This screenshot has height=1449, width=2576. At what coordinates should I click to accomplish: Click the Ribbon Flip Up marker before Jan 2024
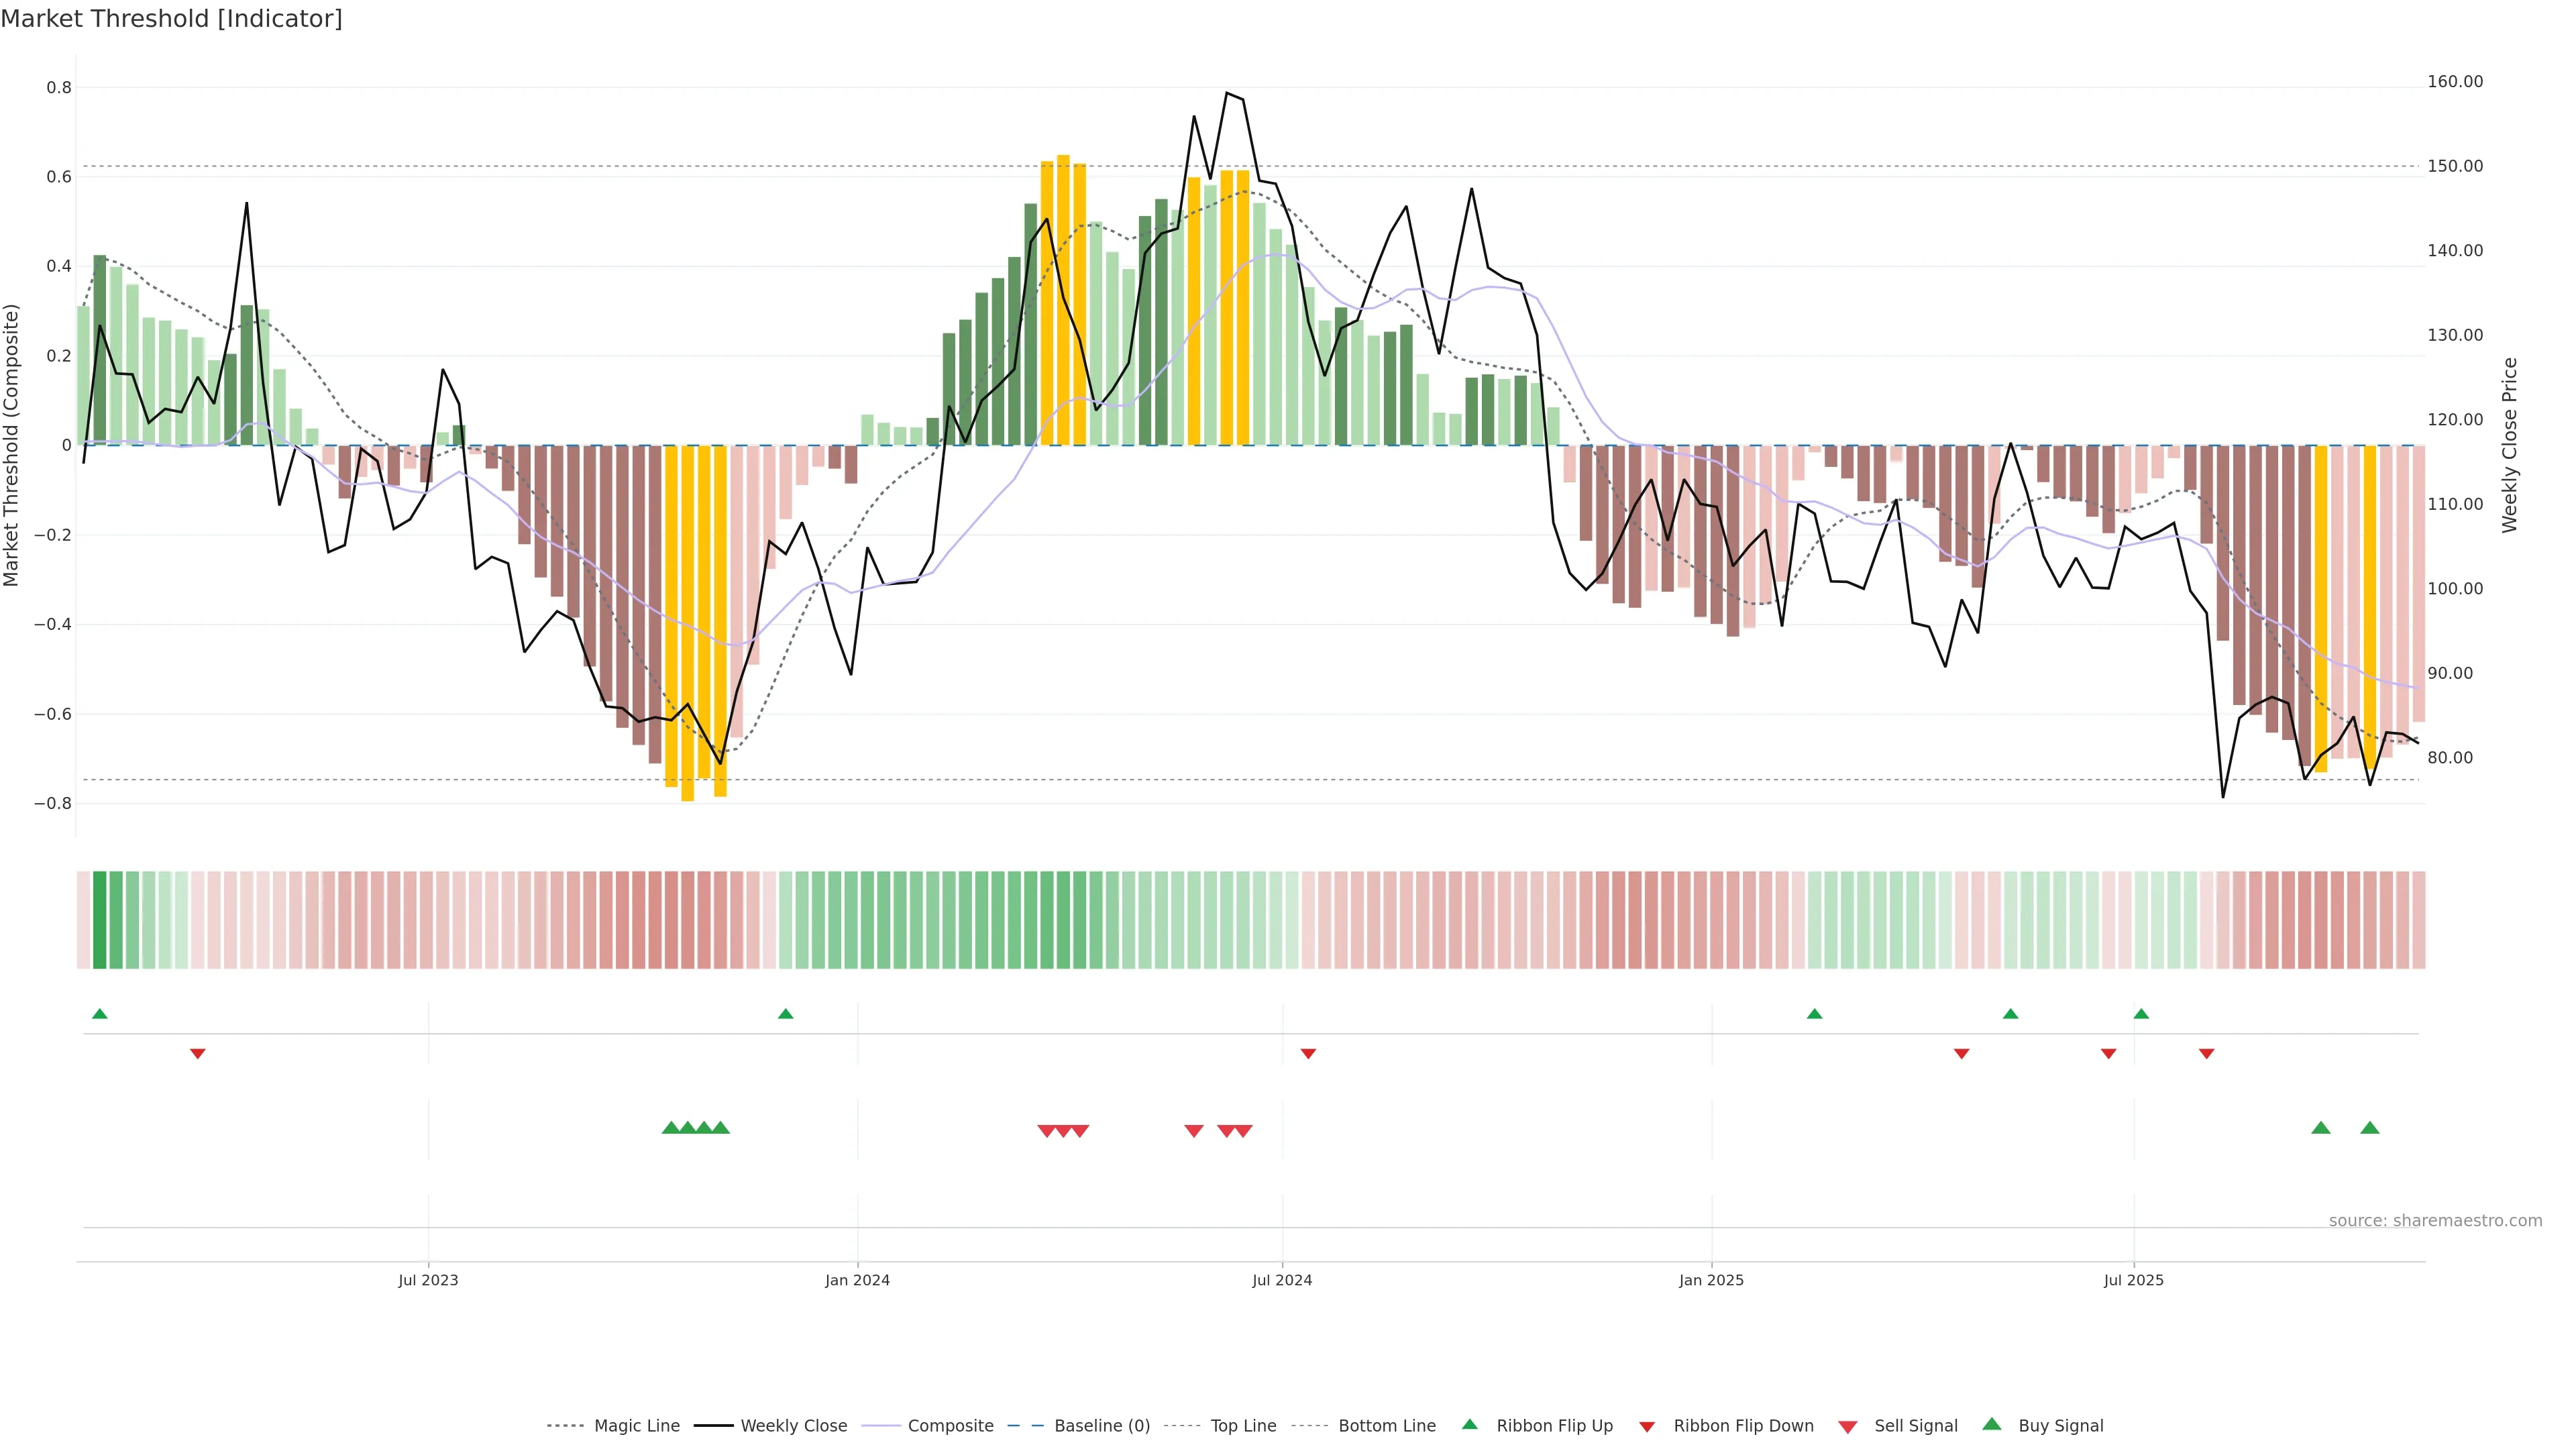coord(785,1014)
